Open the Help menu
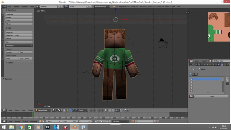This screenshot has width=231, height=130. (x=32, y=6)
